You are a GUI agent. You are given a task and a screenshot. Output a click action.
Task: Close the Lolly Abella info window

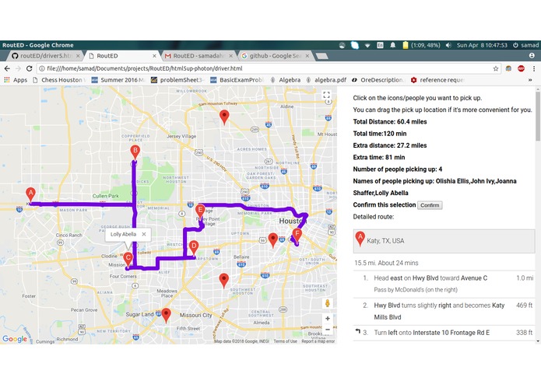(x=144, y=234)
